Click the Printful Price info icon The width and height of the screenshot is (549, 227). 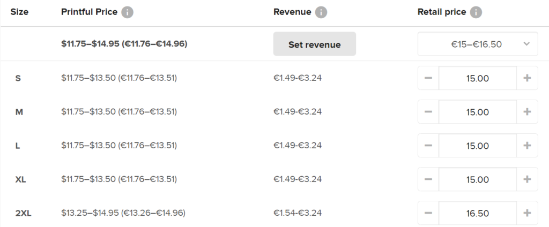click(x=127, y=12)
